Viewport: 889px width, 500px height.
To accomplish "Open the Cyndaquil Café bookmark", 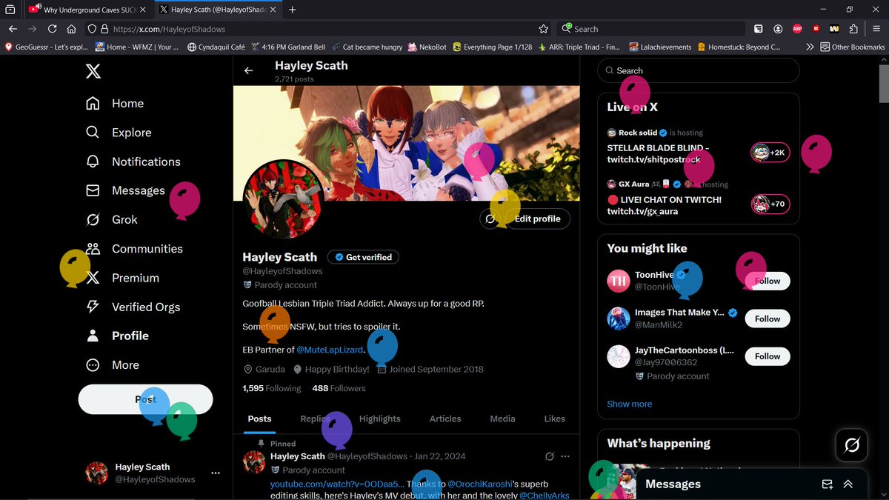I will click(216, 47).
